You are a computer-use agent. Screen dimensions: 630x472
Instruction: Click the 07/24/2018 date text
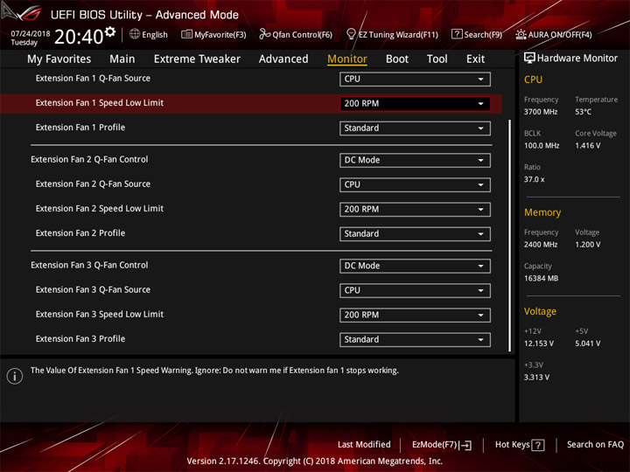[31, 33]
